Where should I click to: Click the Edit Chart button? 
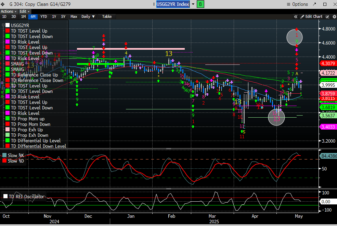311,16
